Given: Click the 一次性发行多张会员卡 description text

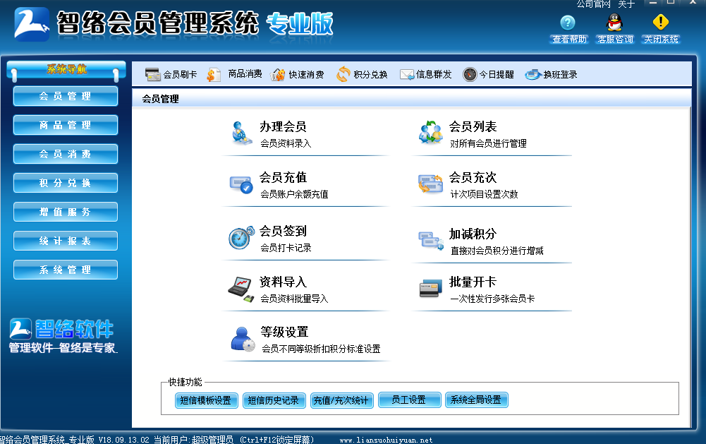Looking at the screenshot, I should (x=492, y=299).
